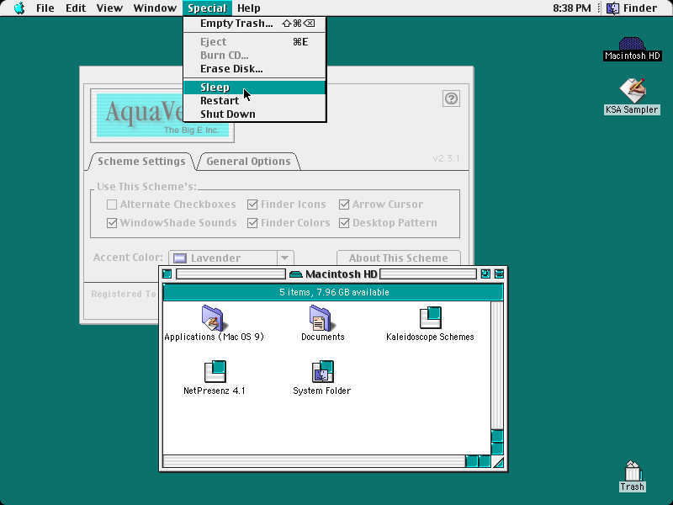Choose Erase Disk from the Special menu
The width and height of the screenshot is (673, 505).
(255, 69)
